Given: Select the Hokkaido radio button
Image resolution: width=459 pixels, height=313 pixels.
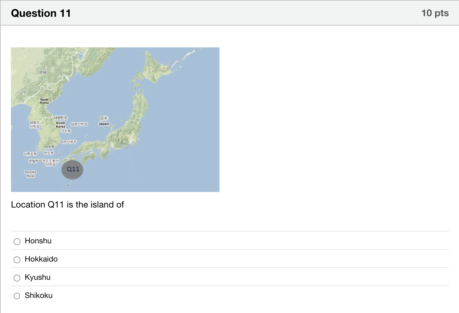Looking at the screenshot, I should point(17,260).
